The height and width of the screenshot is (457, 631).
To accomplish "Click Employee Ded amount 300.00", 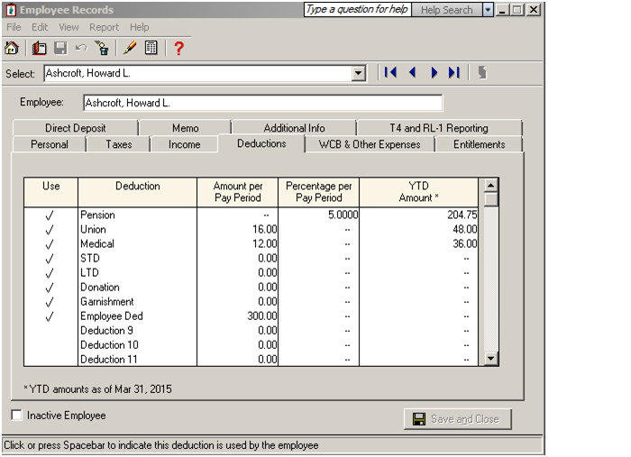I will coord(237,316).
